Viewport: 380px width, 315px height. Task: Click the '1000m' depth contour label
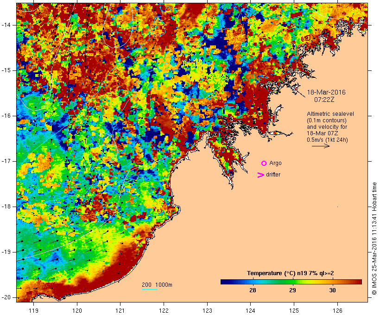click(164, 285)
